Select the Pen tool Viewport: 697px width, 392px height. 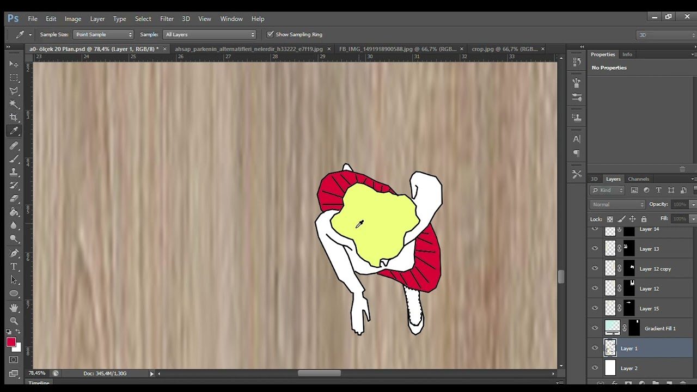point(14,253)
